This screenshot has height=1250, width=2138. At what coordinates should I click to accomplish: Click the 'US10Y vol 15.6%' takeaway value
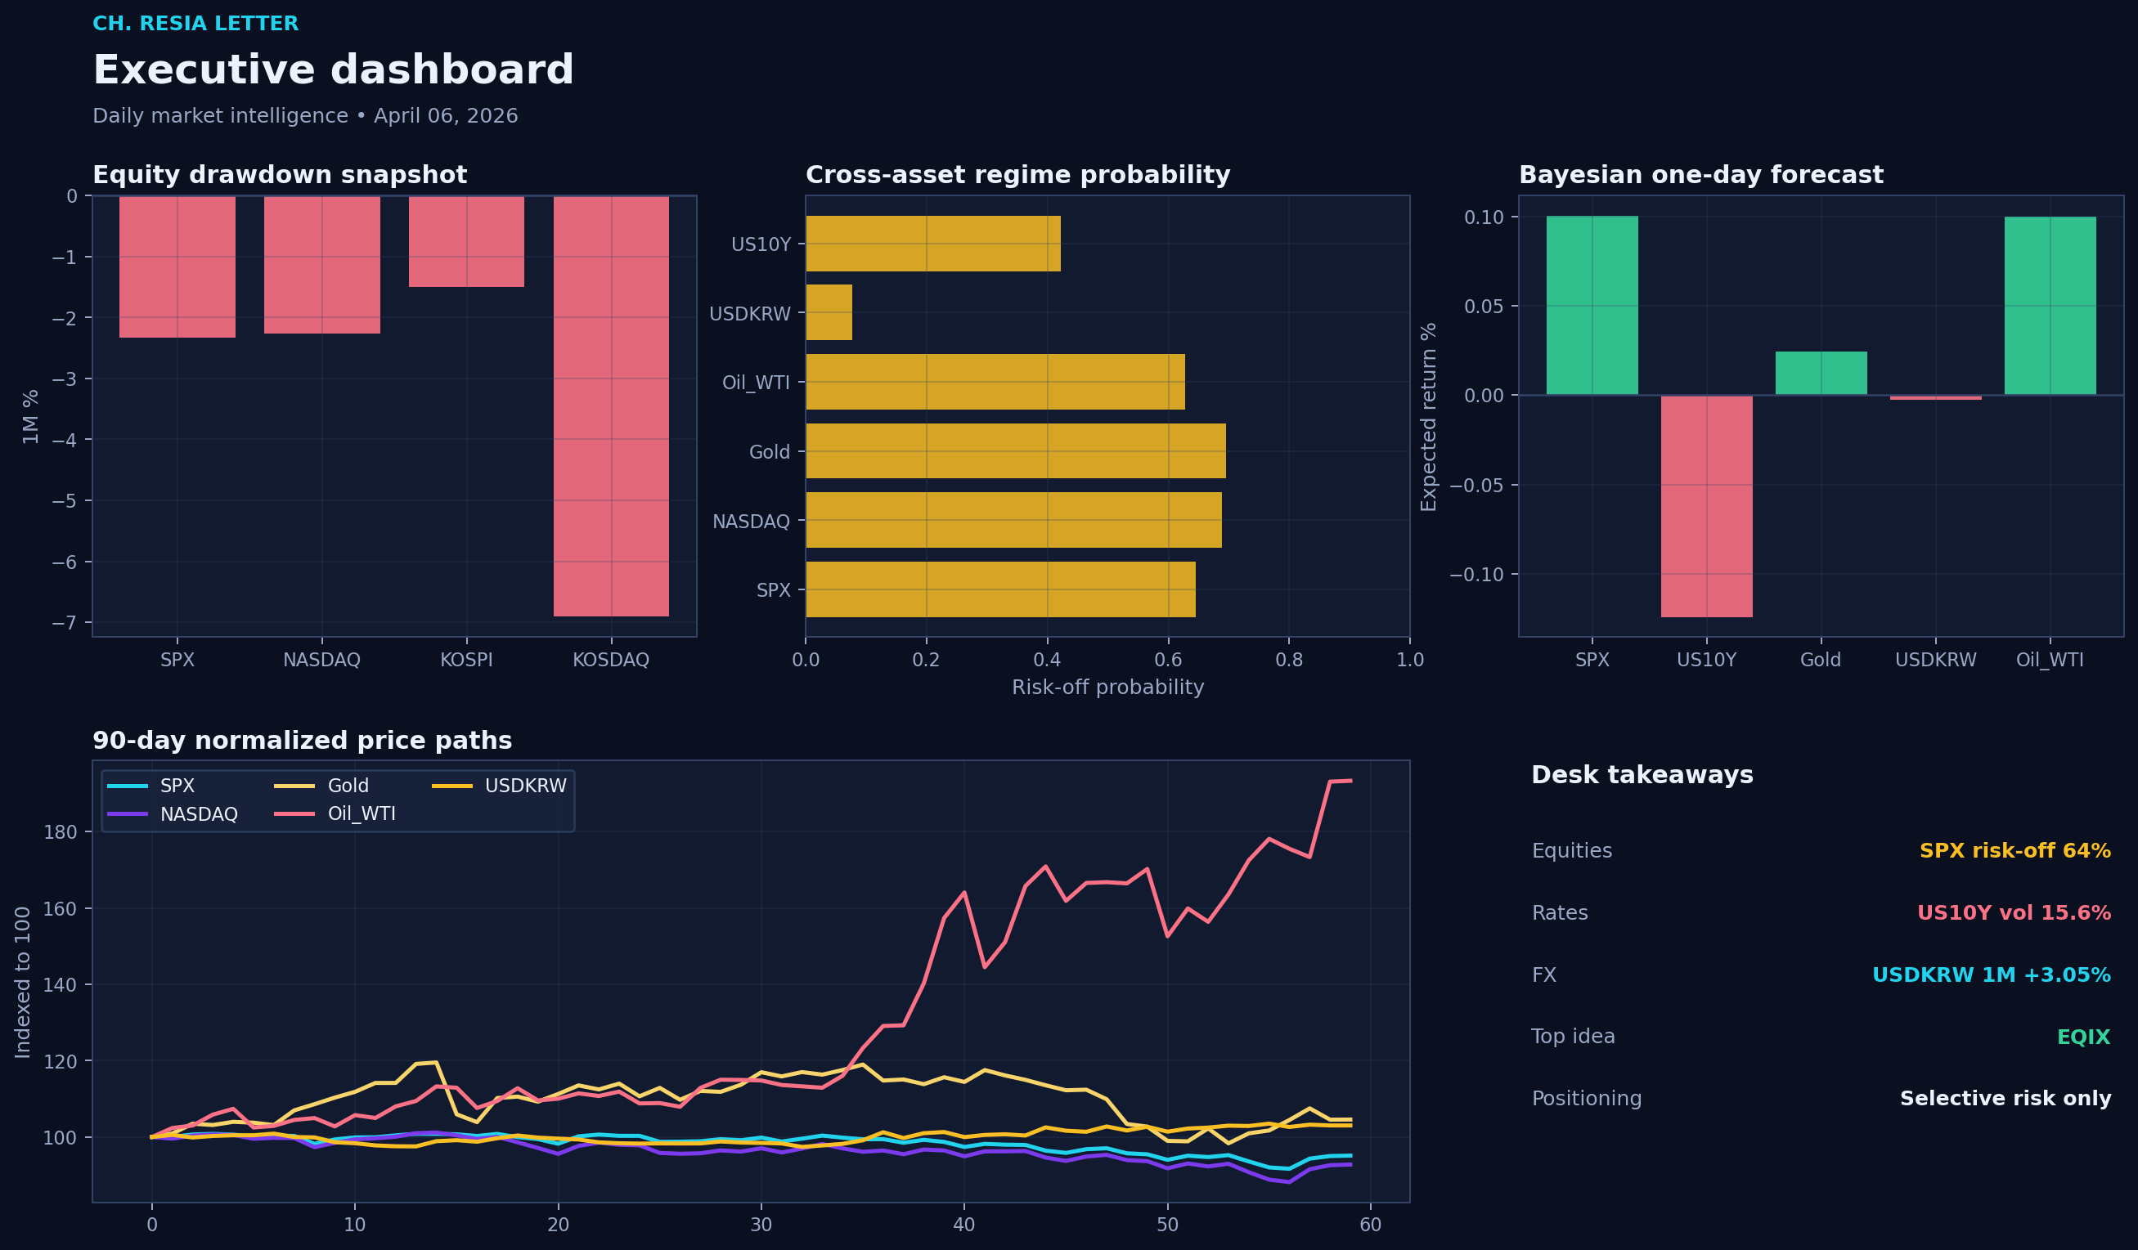pyautogui.click(x=2014, y=912)
